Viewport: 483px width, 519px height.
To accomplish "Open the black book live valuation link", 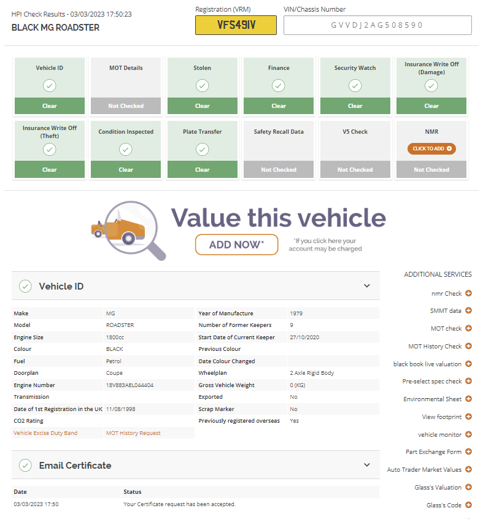I will (x=427, y=364).
